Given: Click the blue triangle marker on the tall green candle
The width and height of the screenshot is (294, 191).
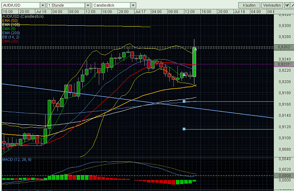Looking at the screenshot, I should point(195,49).
